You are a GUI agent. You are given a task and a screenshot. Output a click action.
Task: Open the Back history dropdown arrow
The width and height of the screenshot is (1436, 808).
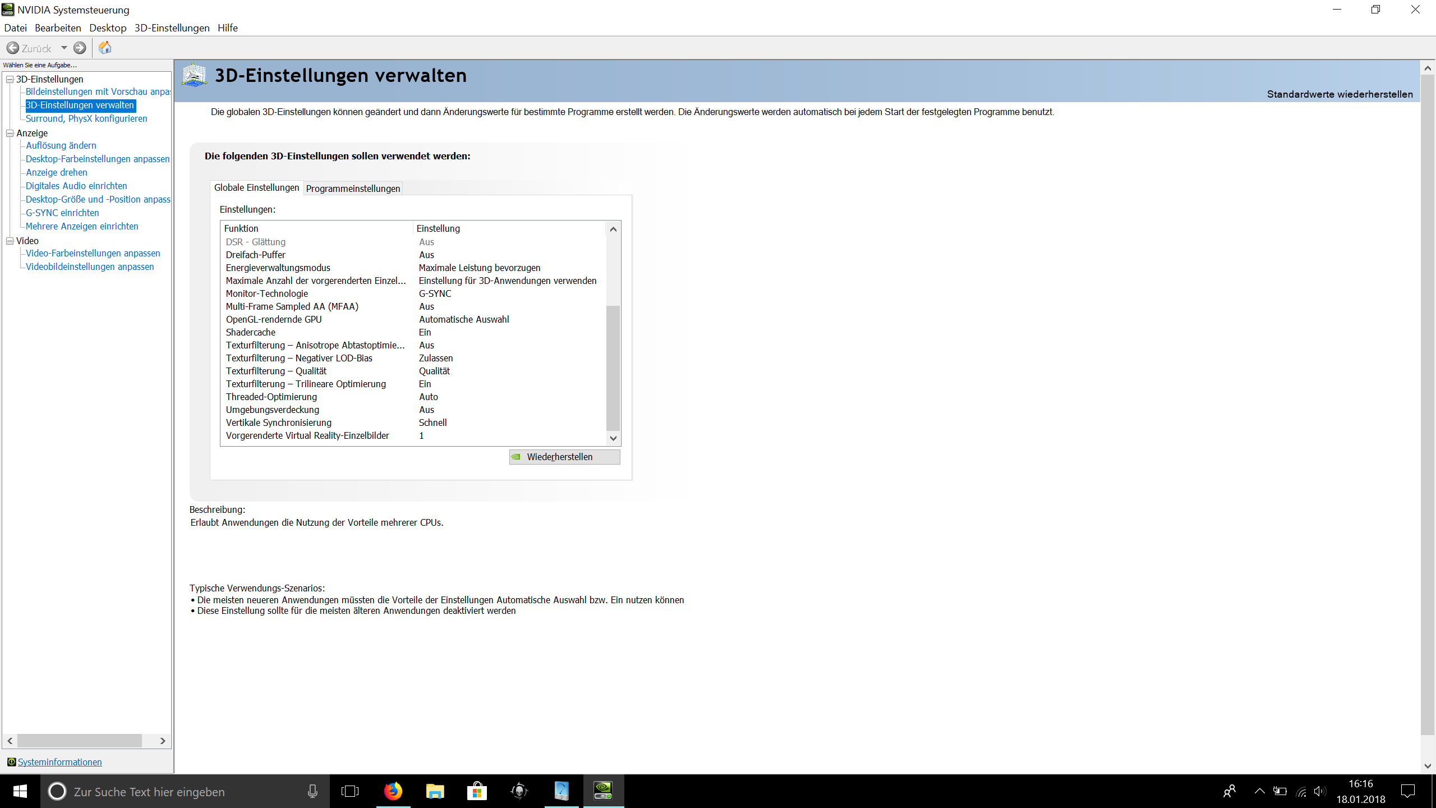point(64,48)
